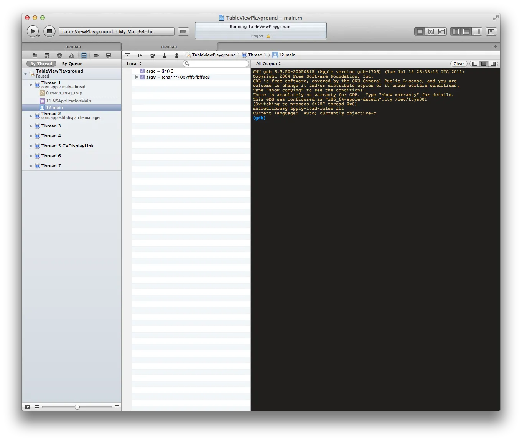The image size is (522, 441).
Task: Click the debug bar hide debug area button
Action: coord(128,55)
